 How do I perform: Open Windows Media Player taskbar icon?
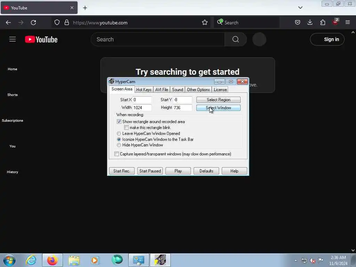[95, 260]
